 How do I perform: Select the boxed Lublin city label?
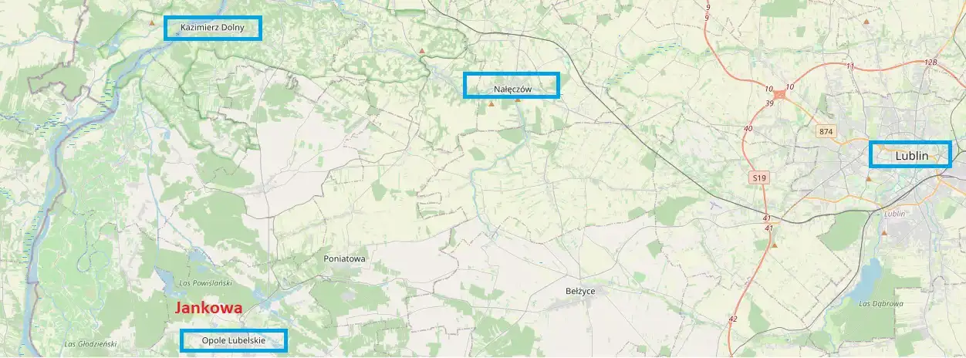[x=910, y=154]
